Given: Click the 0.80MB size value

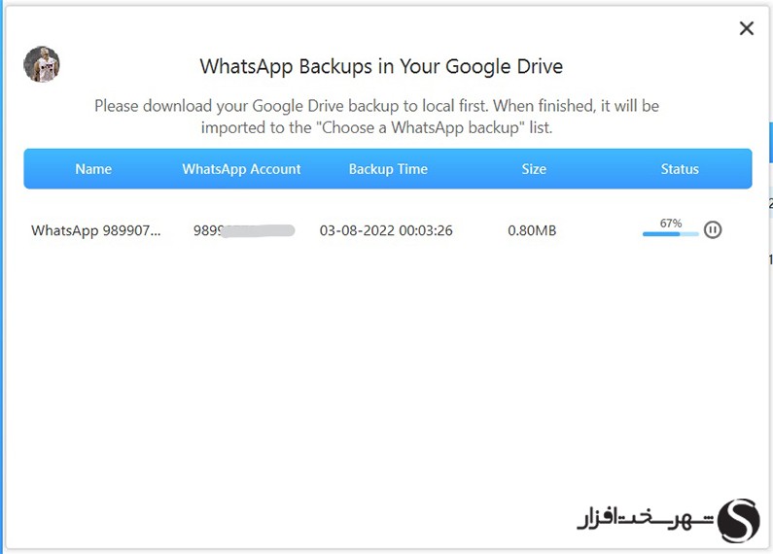Looking at the screenshot, I should pos(532,230).
